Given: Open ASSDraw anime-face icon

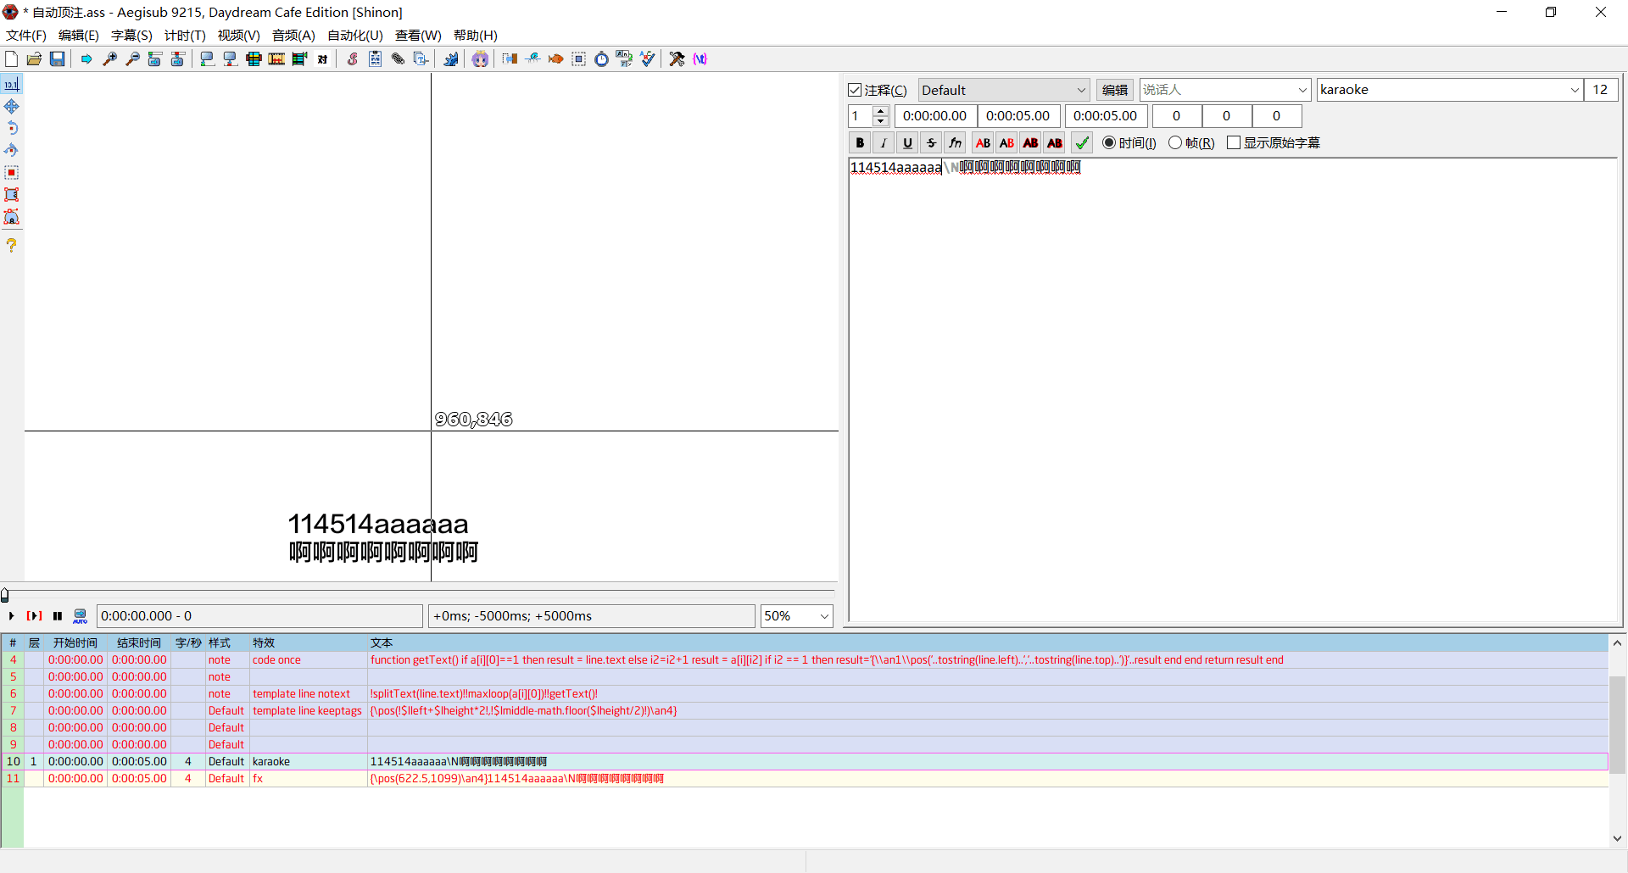Looking at the screenshot, I should (x=480, y=58).
